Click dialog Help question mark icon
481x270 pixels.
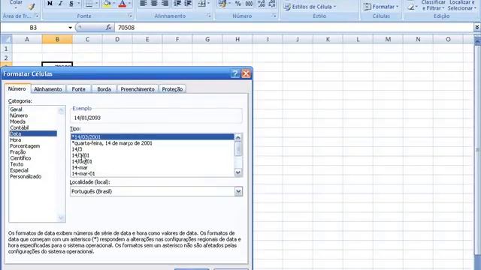pyautogui.click(x=235, y=73)
